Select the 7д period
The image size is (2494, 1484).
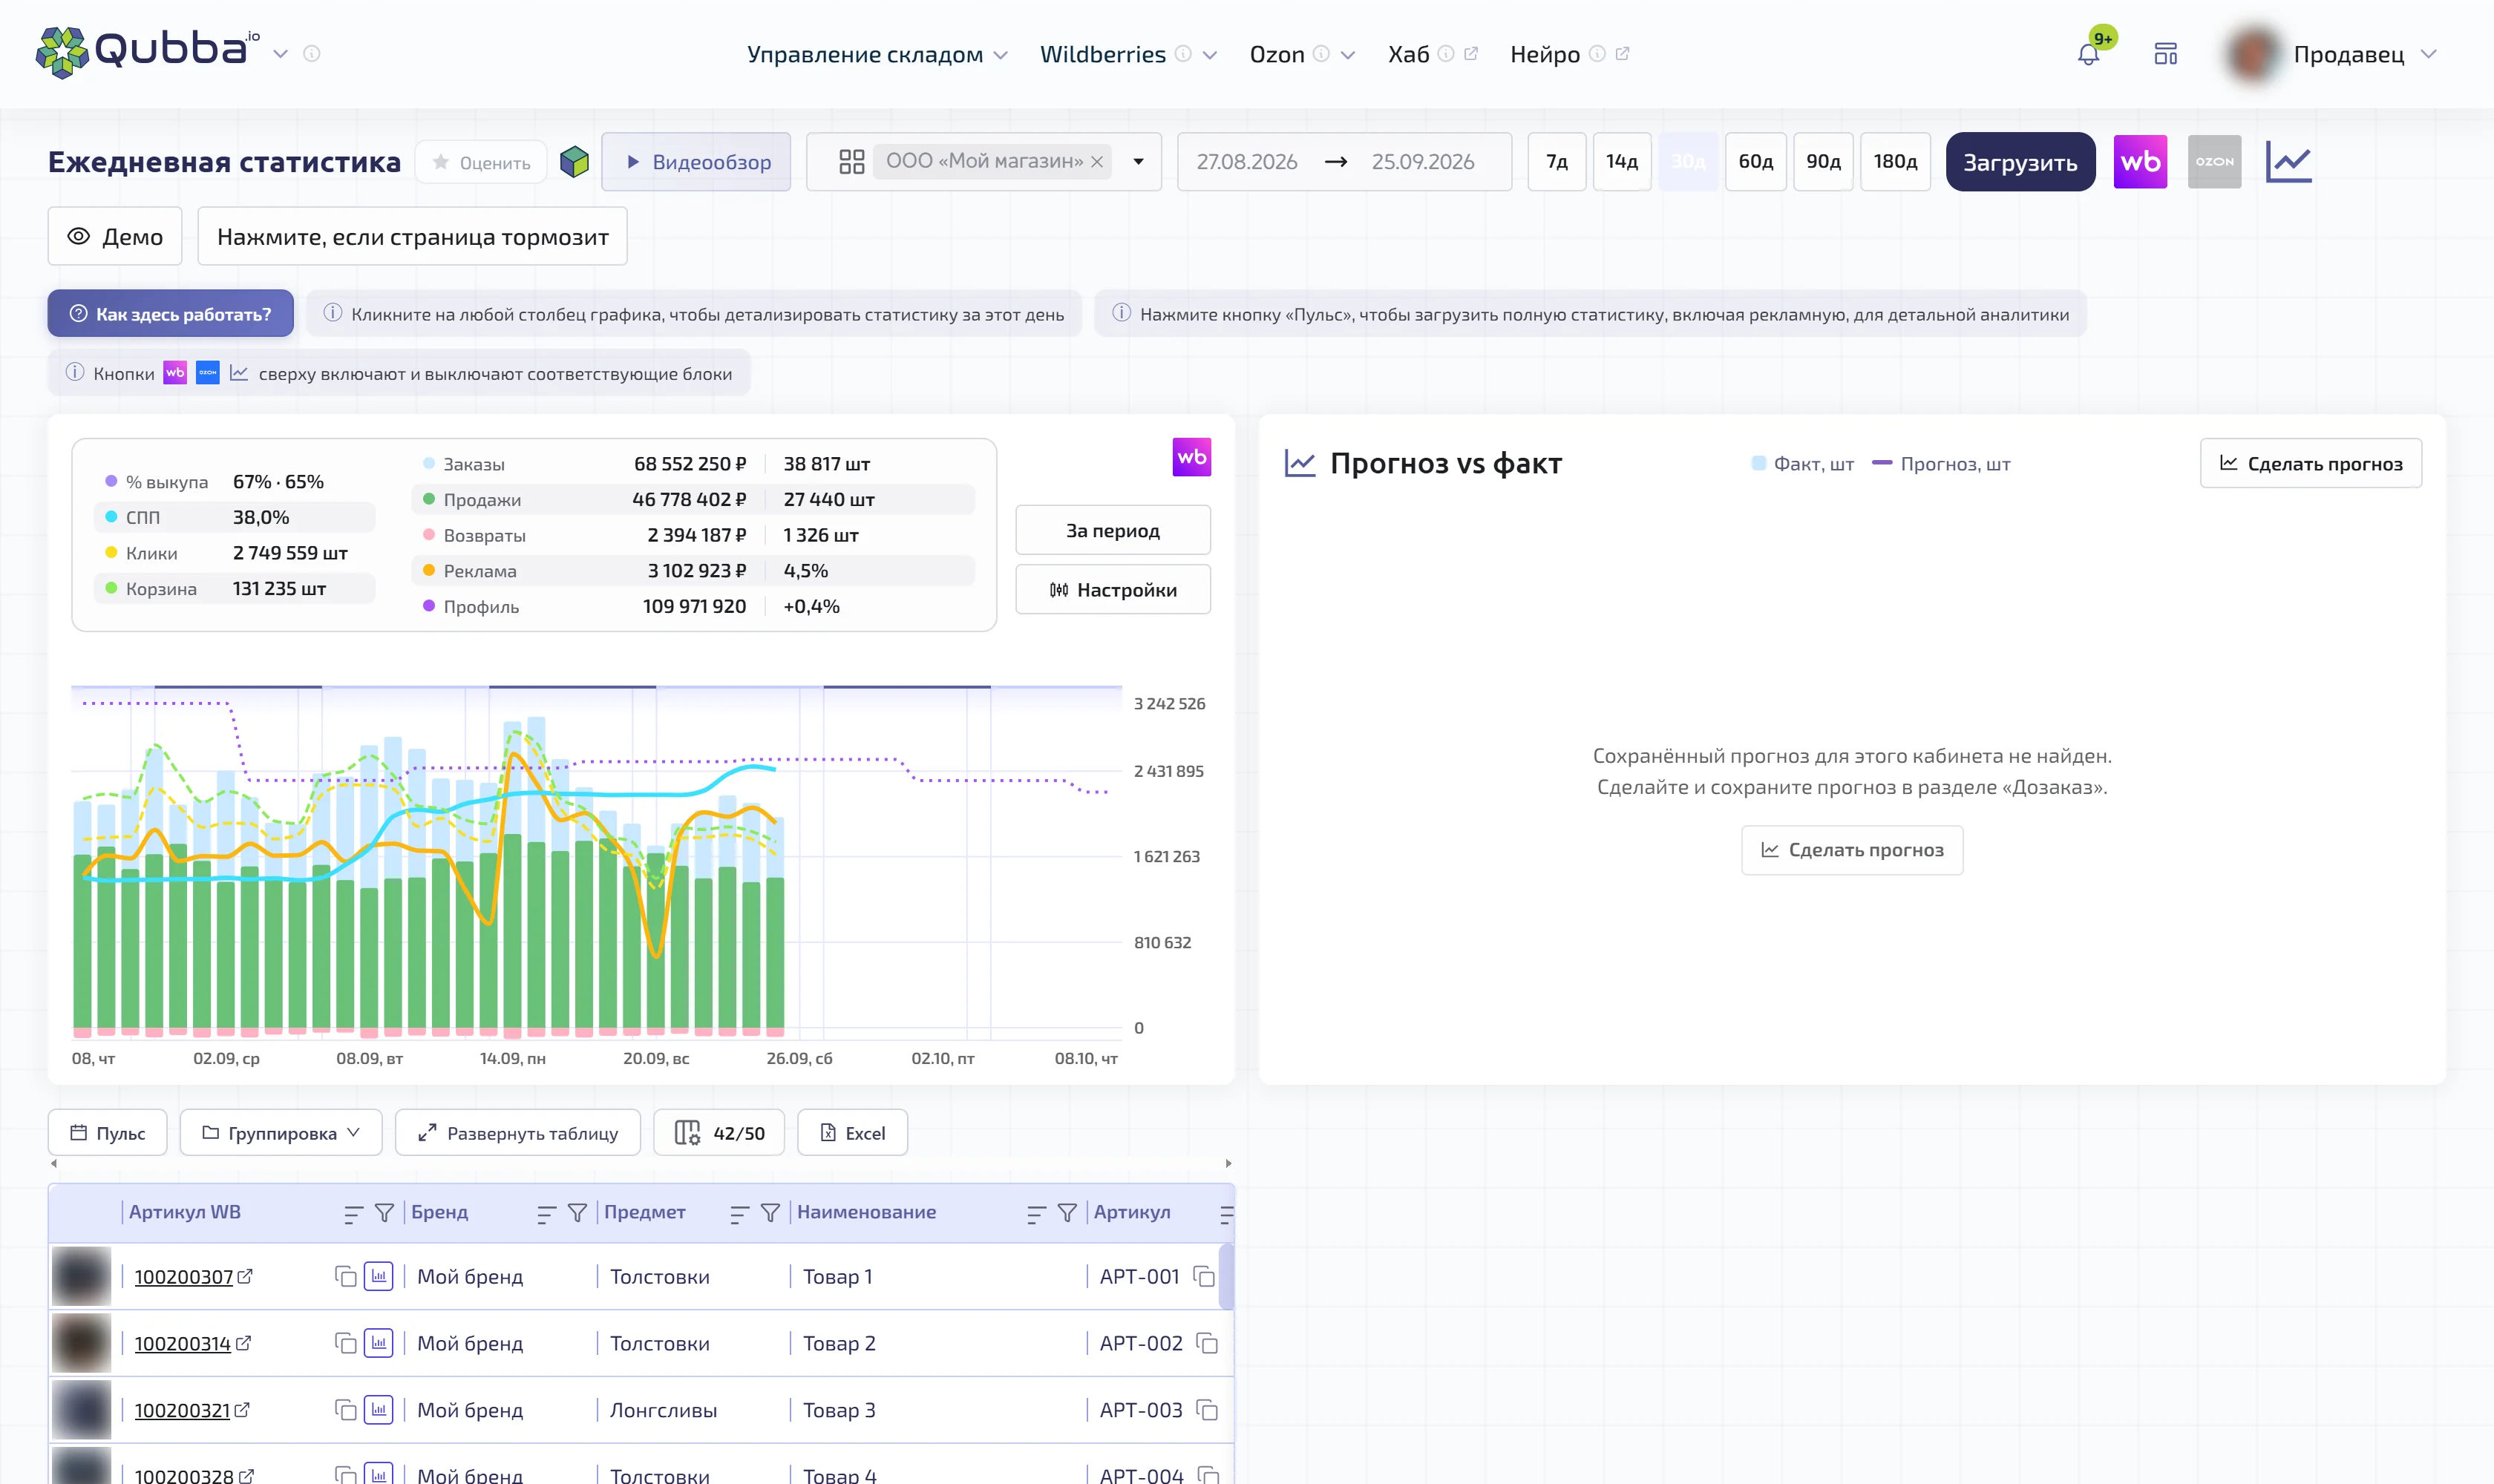pyautogui.click(x=1557, y=162)
